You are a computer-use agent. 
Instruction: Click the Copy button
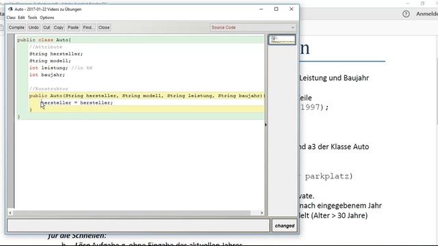pos(59,27)
